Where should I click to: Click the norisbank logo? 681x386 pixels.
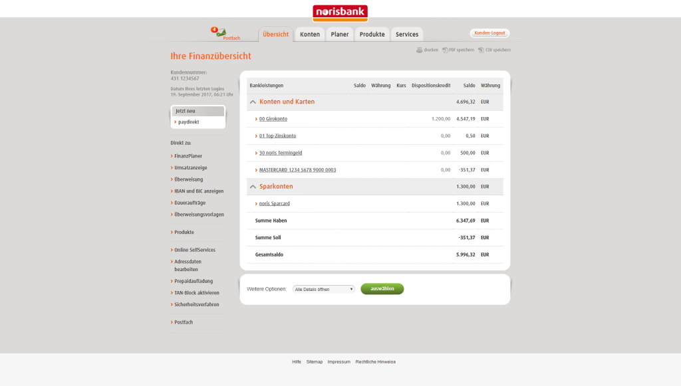coord(340,13)
